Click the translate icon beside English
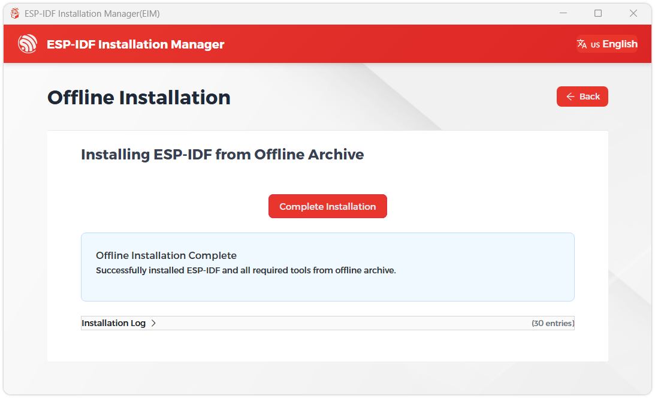Viewport: 655px width, 398px height. [x=581, y=43]
